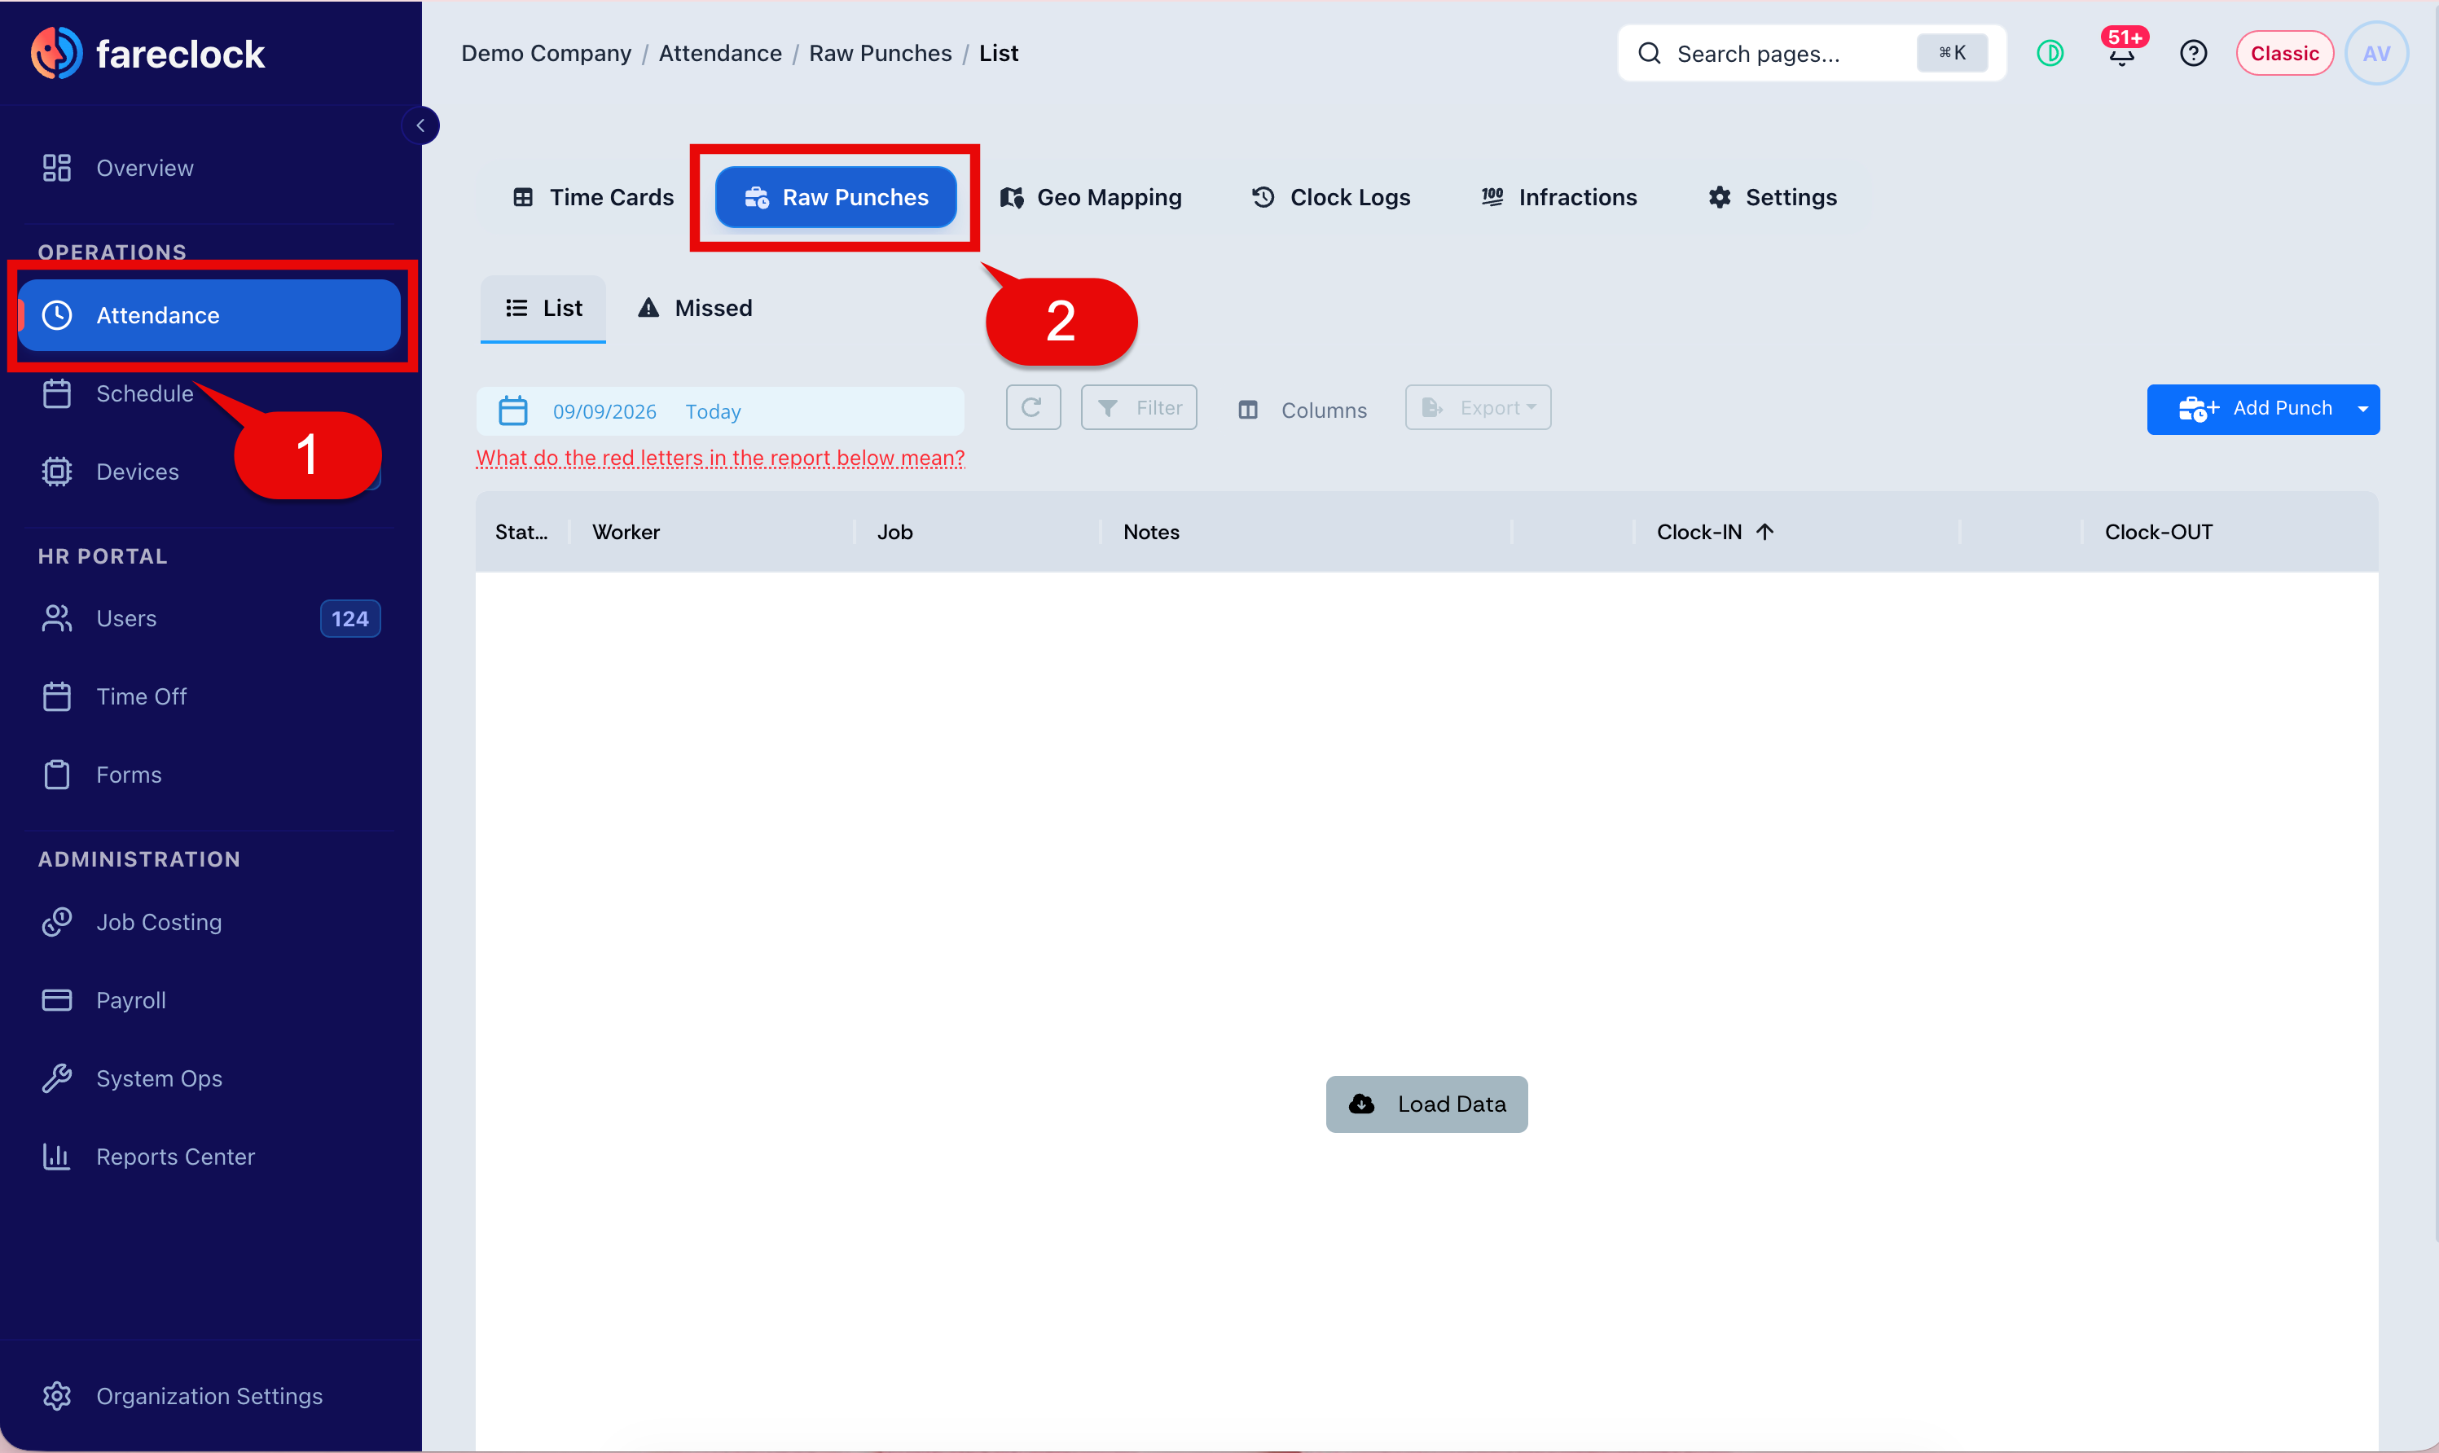Toggle Classic view mode
Screen dimensions: 2439x1453
(x=2283, y=53)
